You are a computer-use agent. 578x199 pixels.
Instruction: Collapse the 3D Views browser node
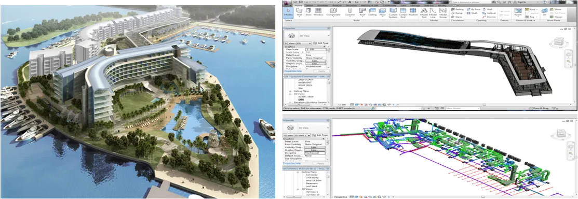pos(290,94)
